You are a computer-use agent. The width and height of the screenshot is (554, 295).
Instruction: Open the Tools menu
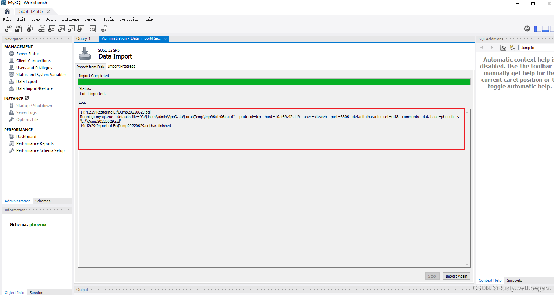(108, 20)
